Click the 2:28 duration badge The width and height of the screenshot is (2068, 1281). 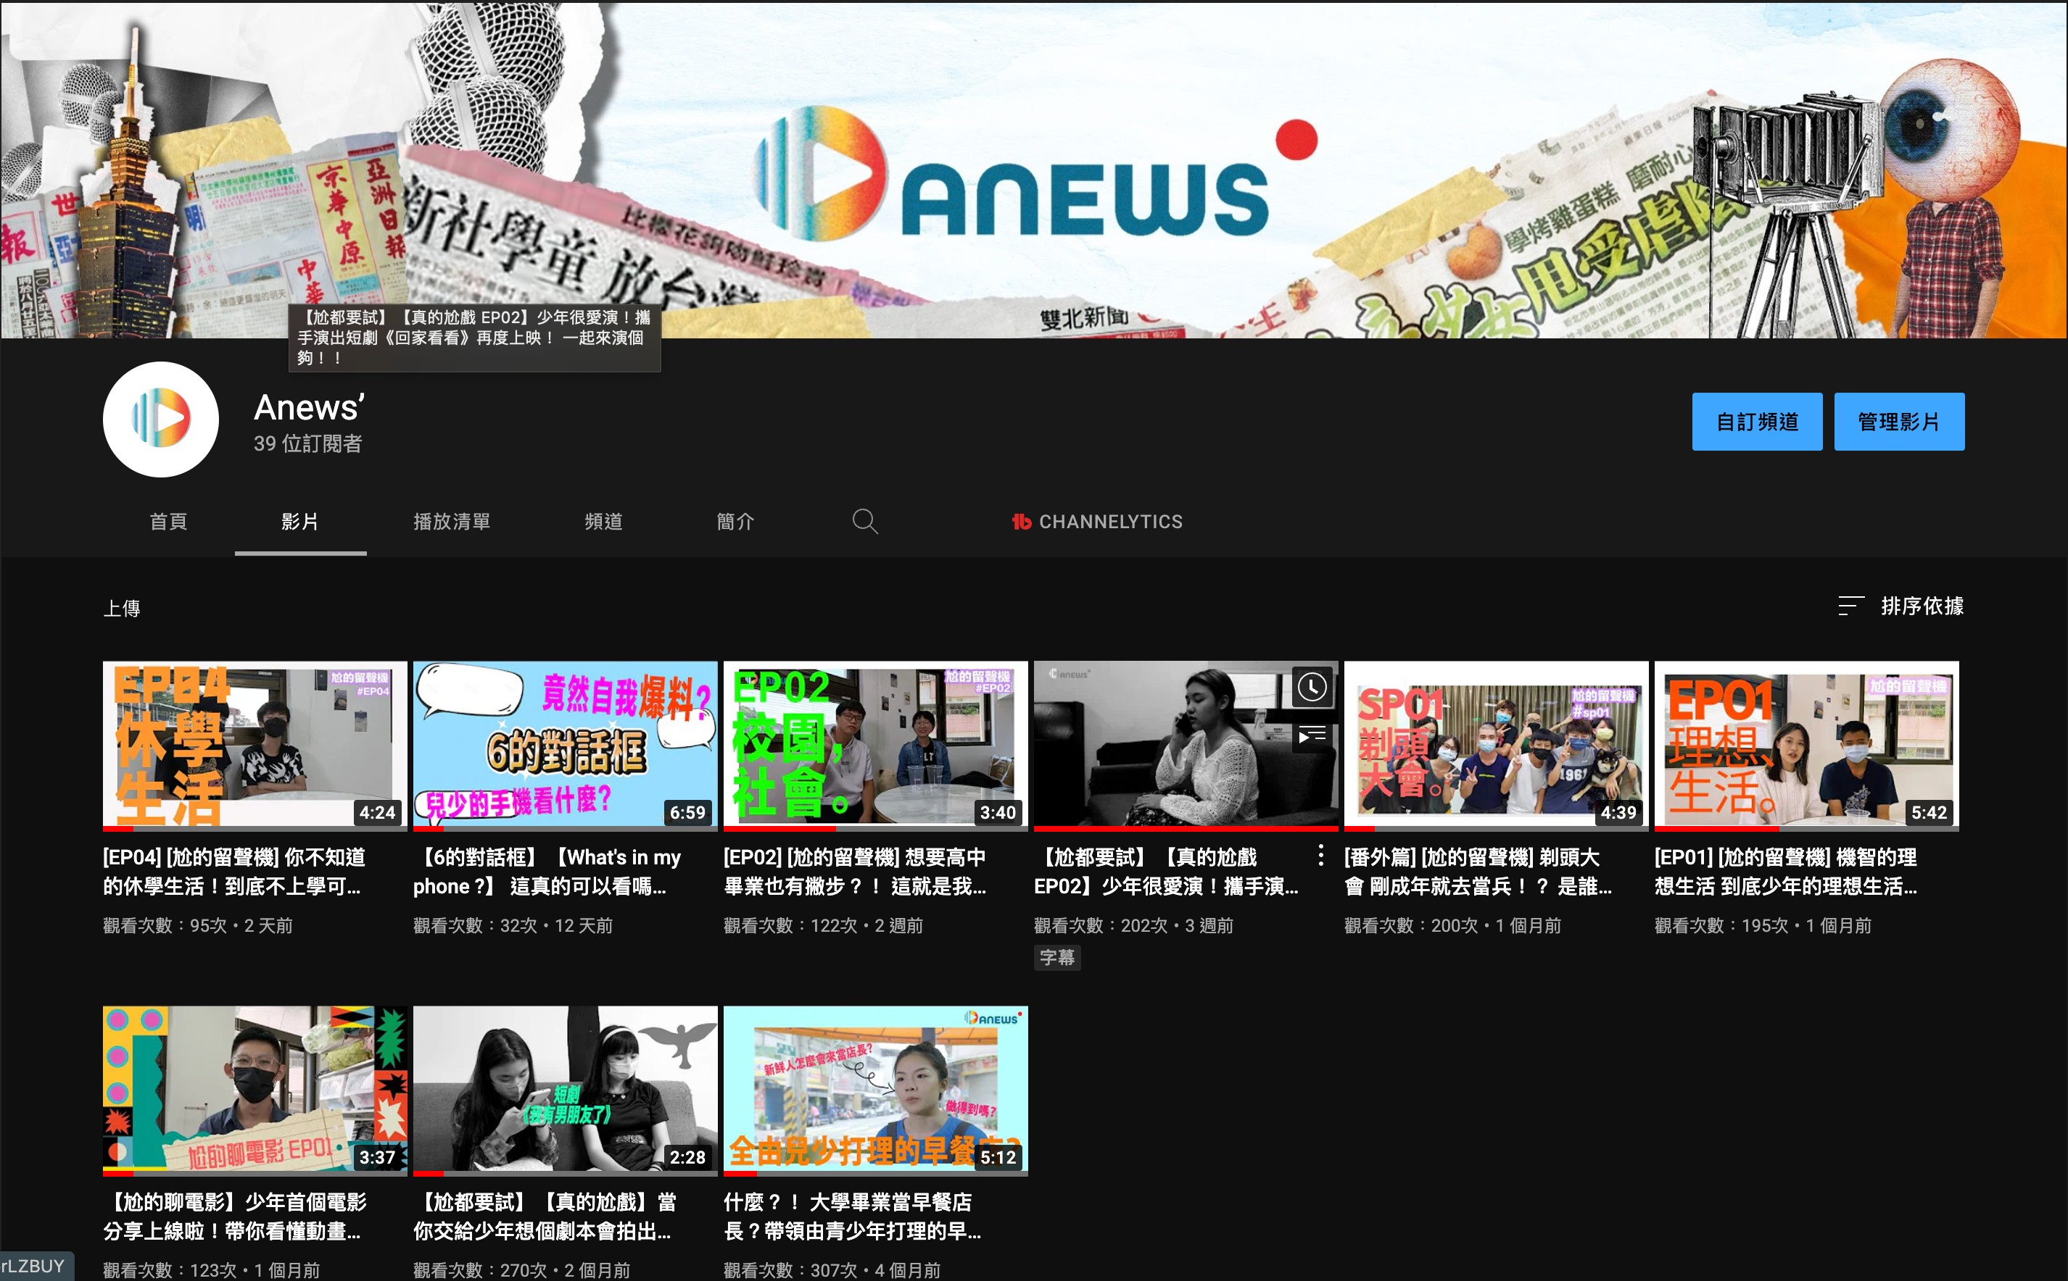point(687,1157)
